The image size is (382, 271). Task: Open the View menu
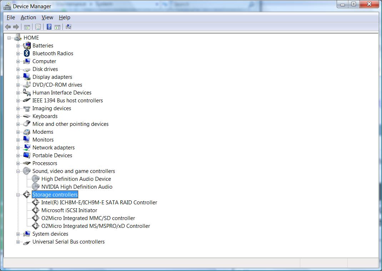(47, 17)
